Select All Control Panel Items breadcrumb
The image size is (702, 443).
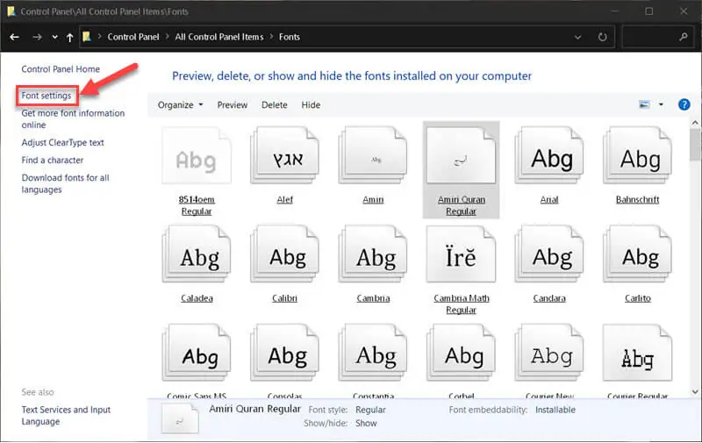click(218, 37)
